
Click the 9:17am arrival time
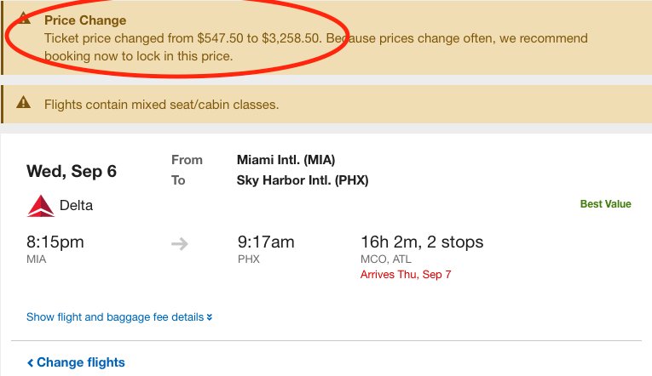[x=266, y=242]
